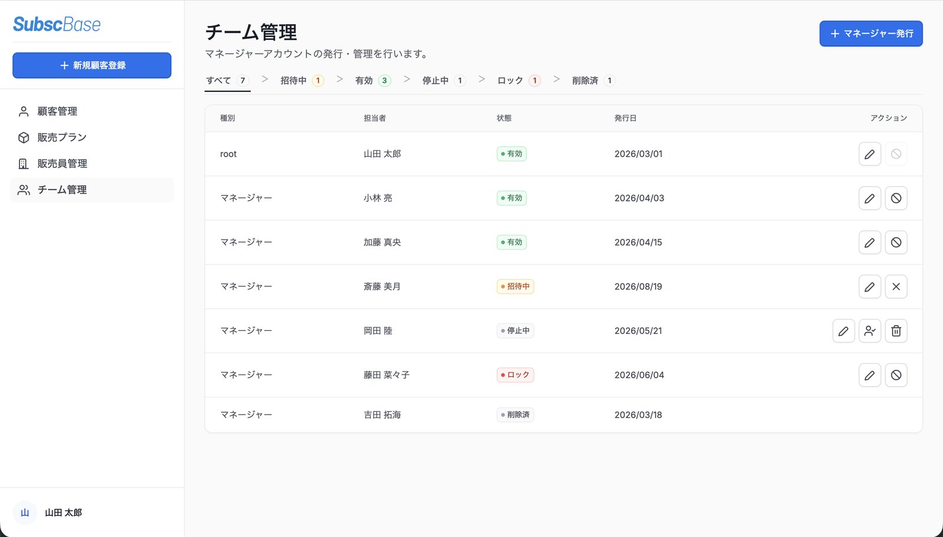
Task: Open 顧客管理 in the sidebar
Action: [x=92, y=111]
